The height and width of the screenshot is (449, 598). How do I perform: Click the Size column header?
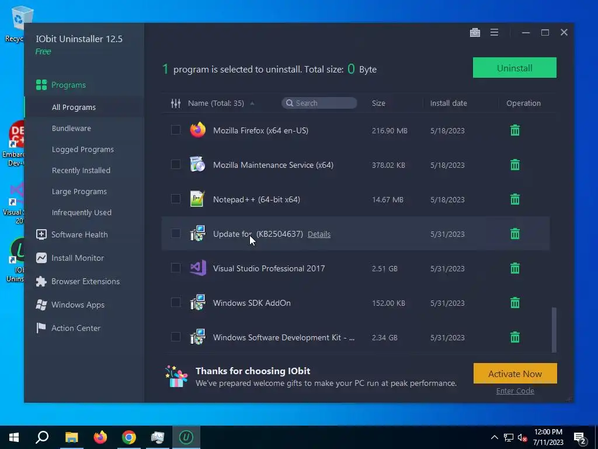tap(378, 103)
